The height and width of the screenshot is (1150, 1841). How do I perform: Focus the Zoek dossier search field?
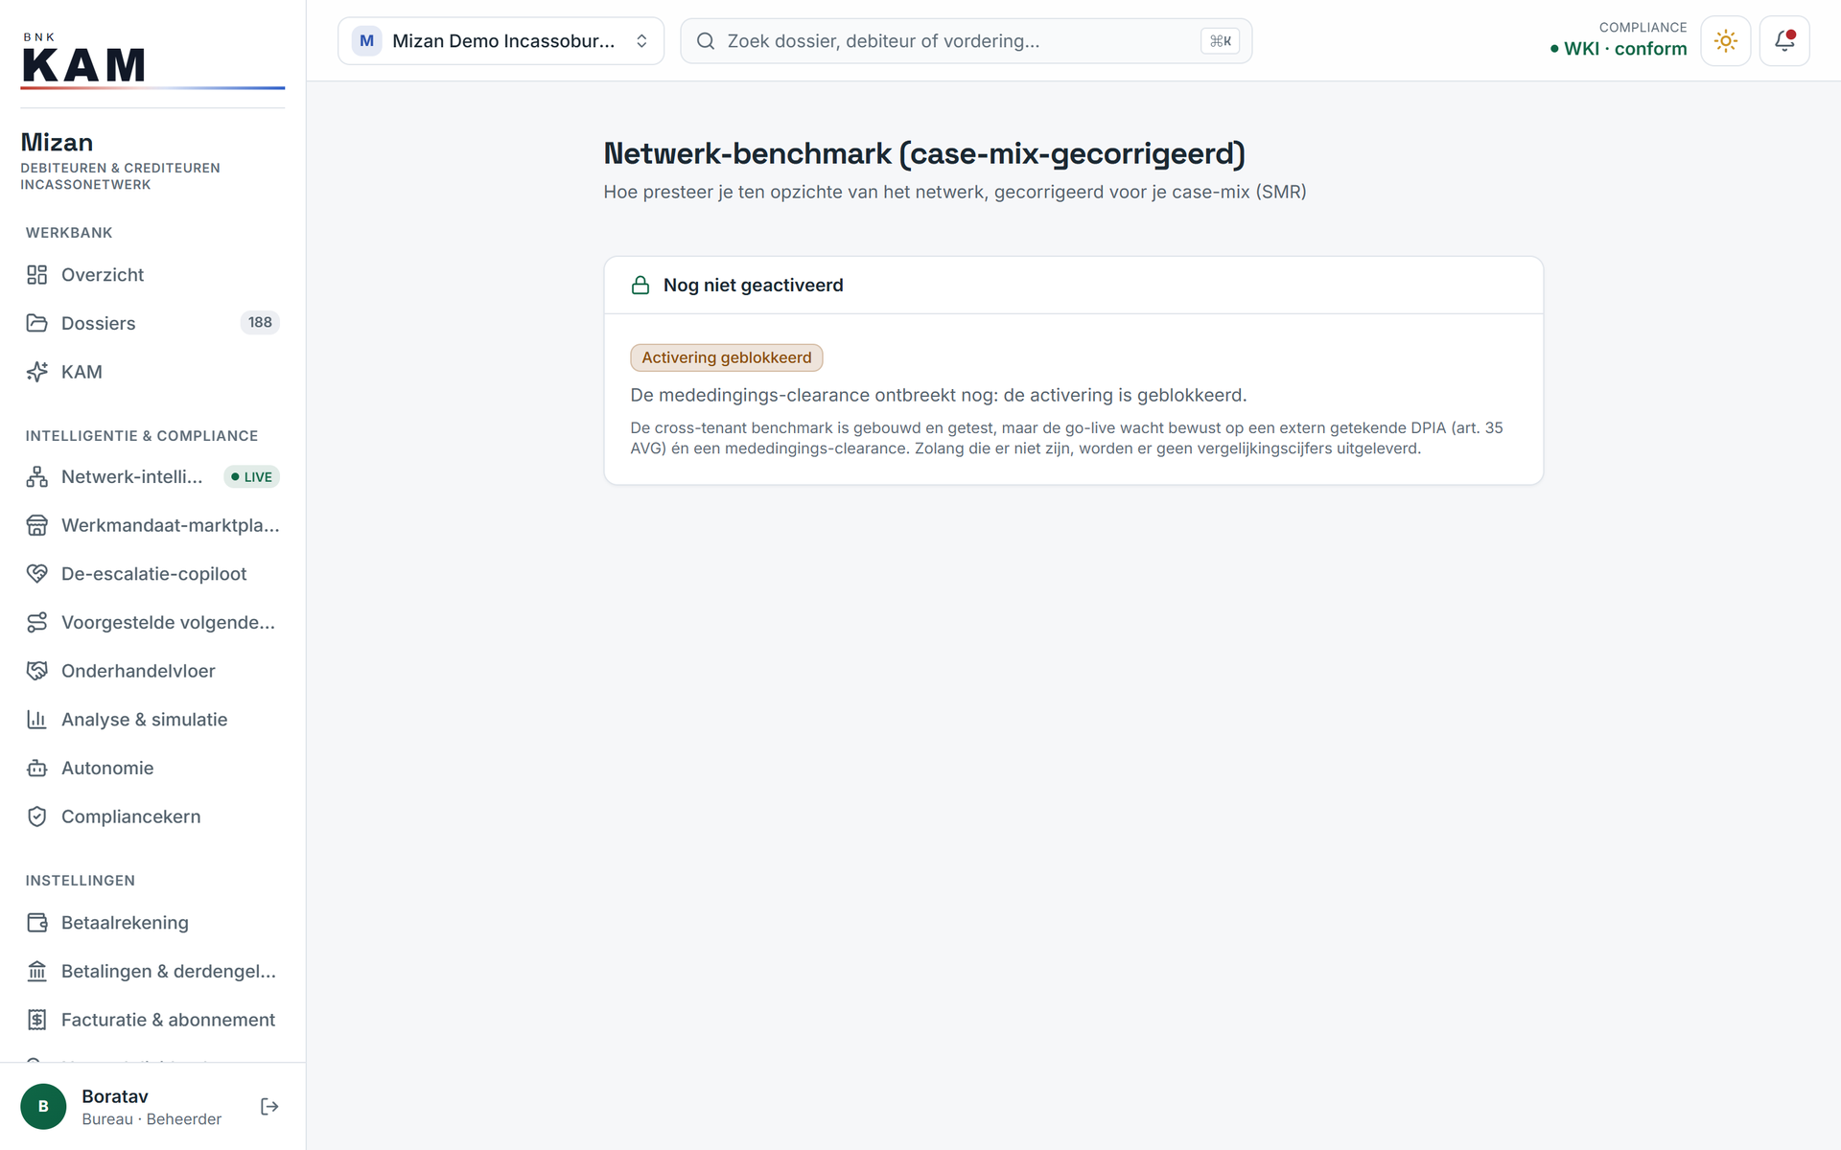coord(966,41)
